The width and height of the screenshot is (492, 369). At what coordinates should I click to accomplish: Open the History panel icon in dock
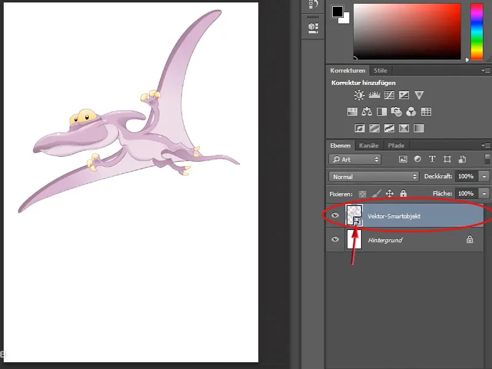click(313, 4)
